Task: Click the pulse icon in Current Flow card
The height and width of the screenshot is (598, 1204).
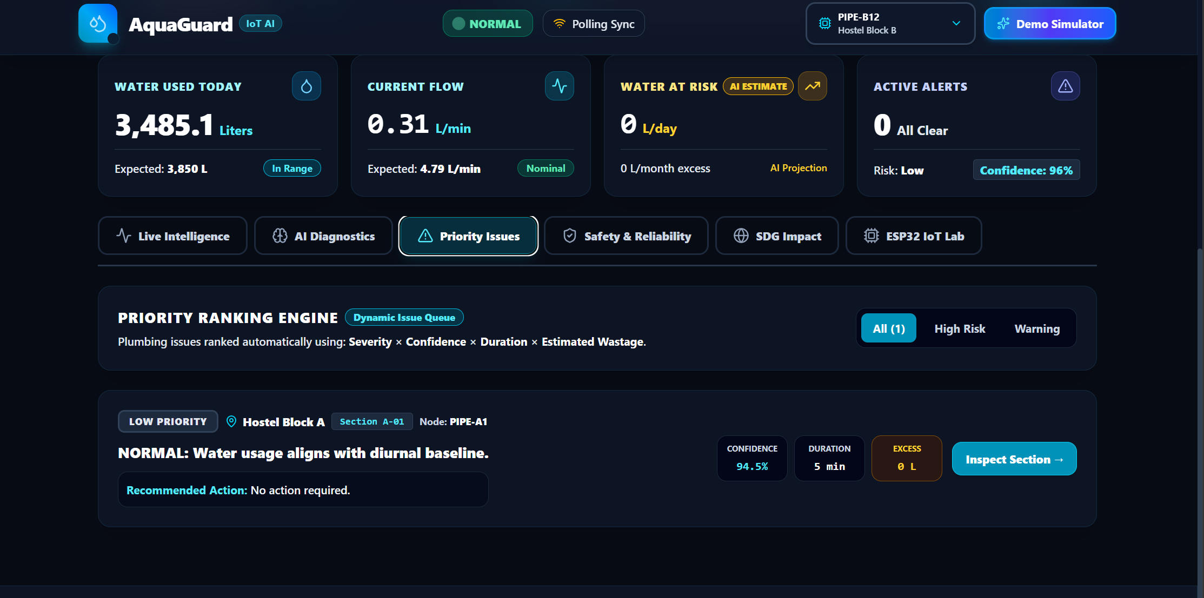Action: 560,86
